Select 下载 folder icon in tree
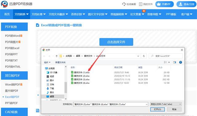Image resolution: width=197 pixels, height=116 pixels. 48,89
